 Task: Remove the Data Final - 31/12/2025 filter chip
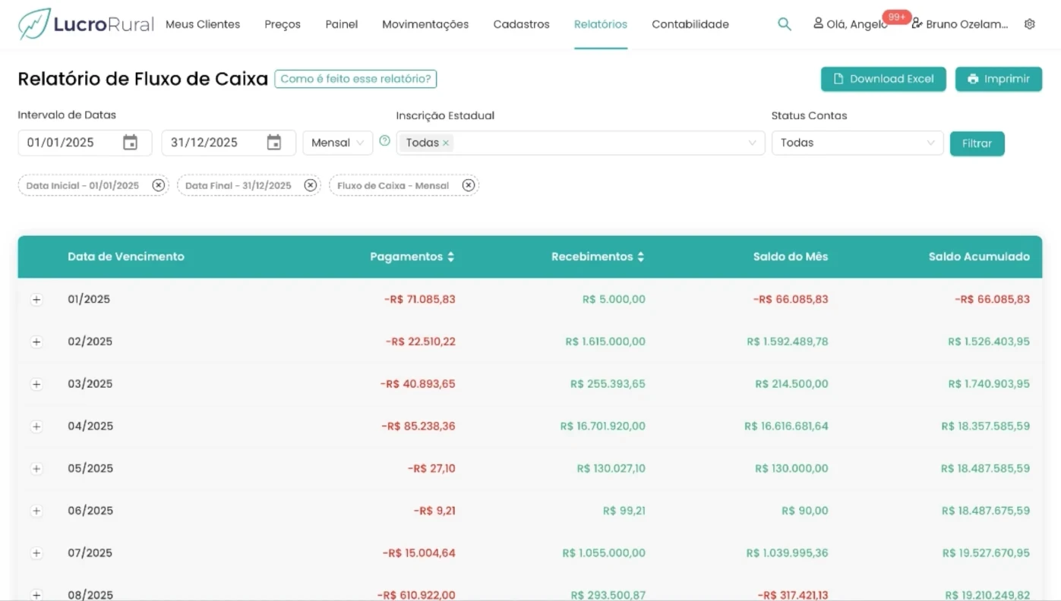coord(310,185)
